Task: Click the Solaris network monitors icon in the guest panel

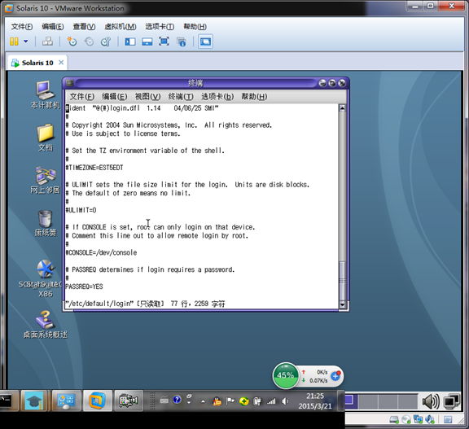Action: pyautogui.click(x=452, y=401)
